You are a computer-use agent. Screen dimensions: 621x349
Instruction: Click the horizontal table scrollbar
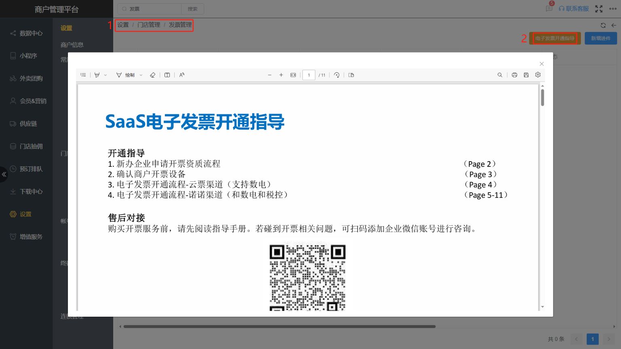pos(279,326)
